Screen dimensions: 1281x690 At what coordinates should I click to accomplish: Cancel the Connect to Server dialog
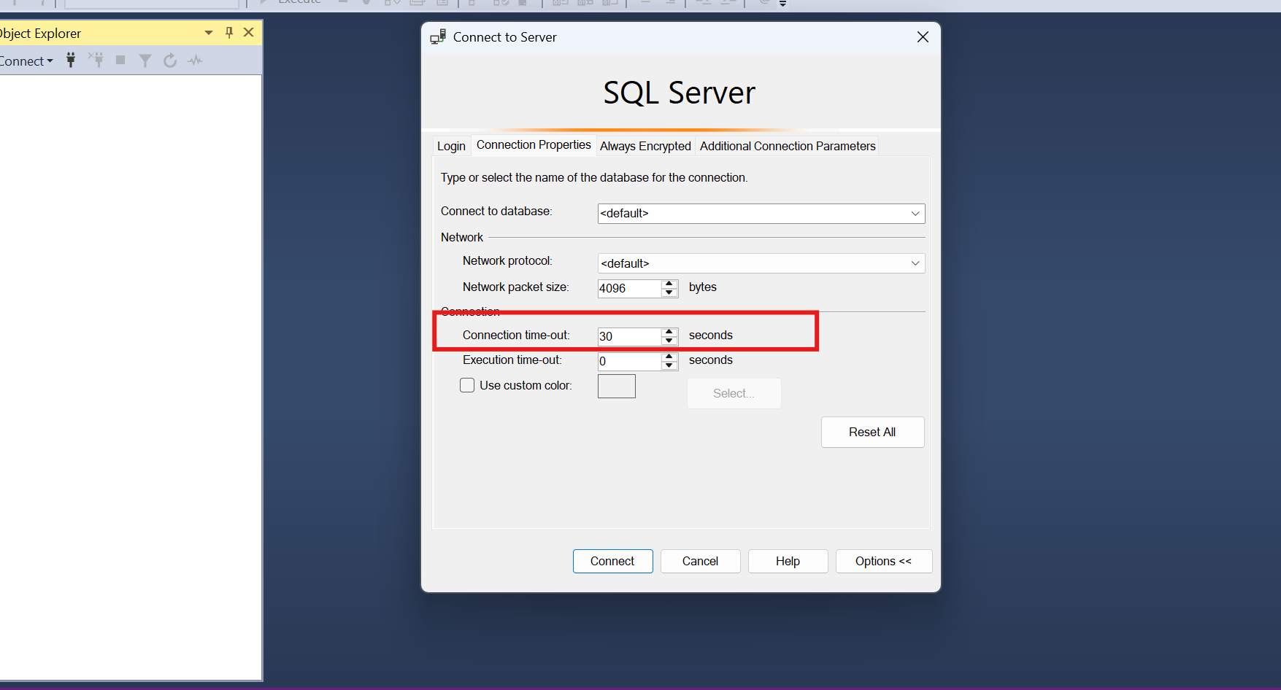(x=700, y=561)
